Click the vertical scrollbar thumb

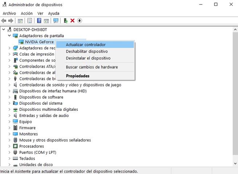pos(235,93)
